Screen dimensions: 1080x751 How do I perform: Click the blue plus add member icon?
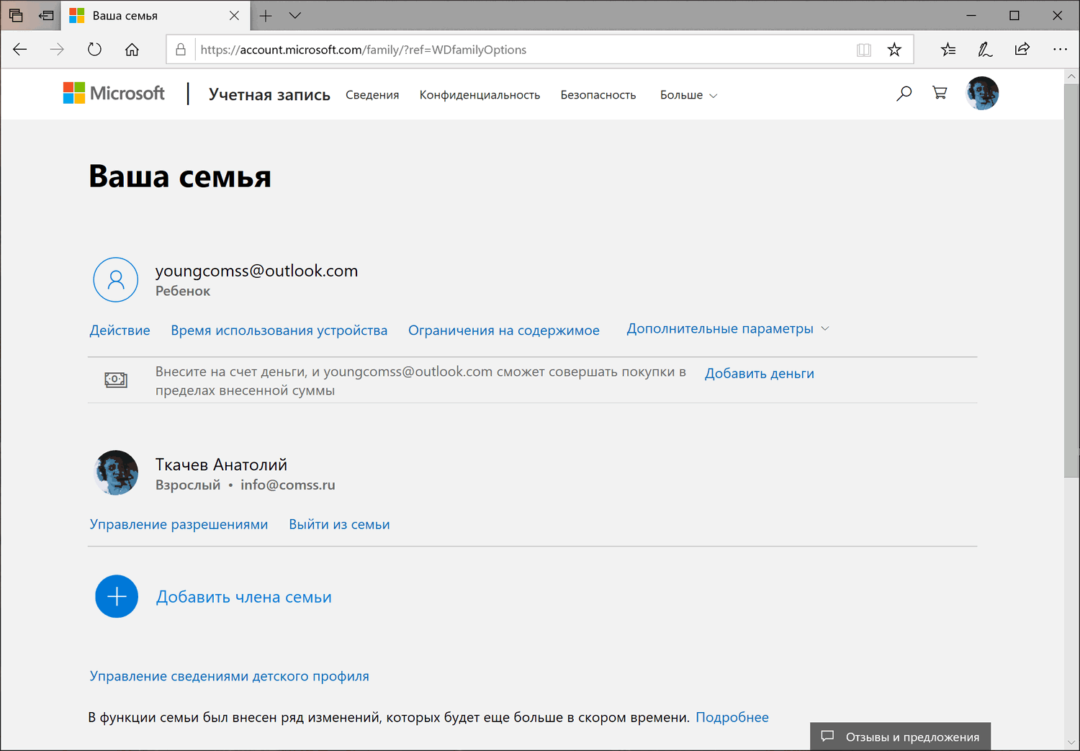(x=117, y=596)
